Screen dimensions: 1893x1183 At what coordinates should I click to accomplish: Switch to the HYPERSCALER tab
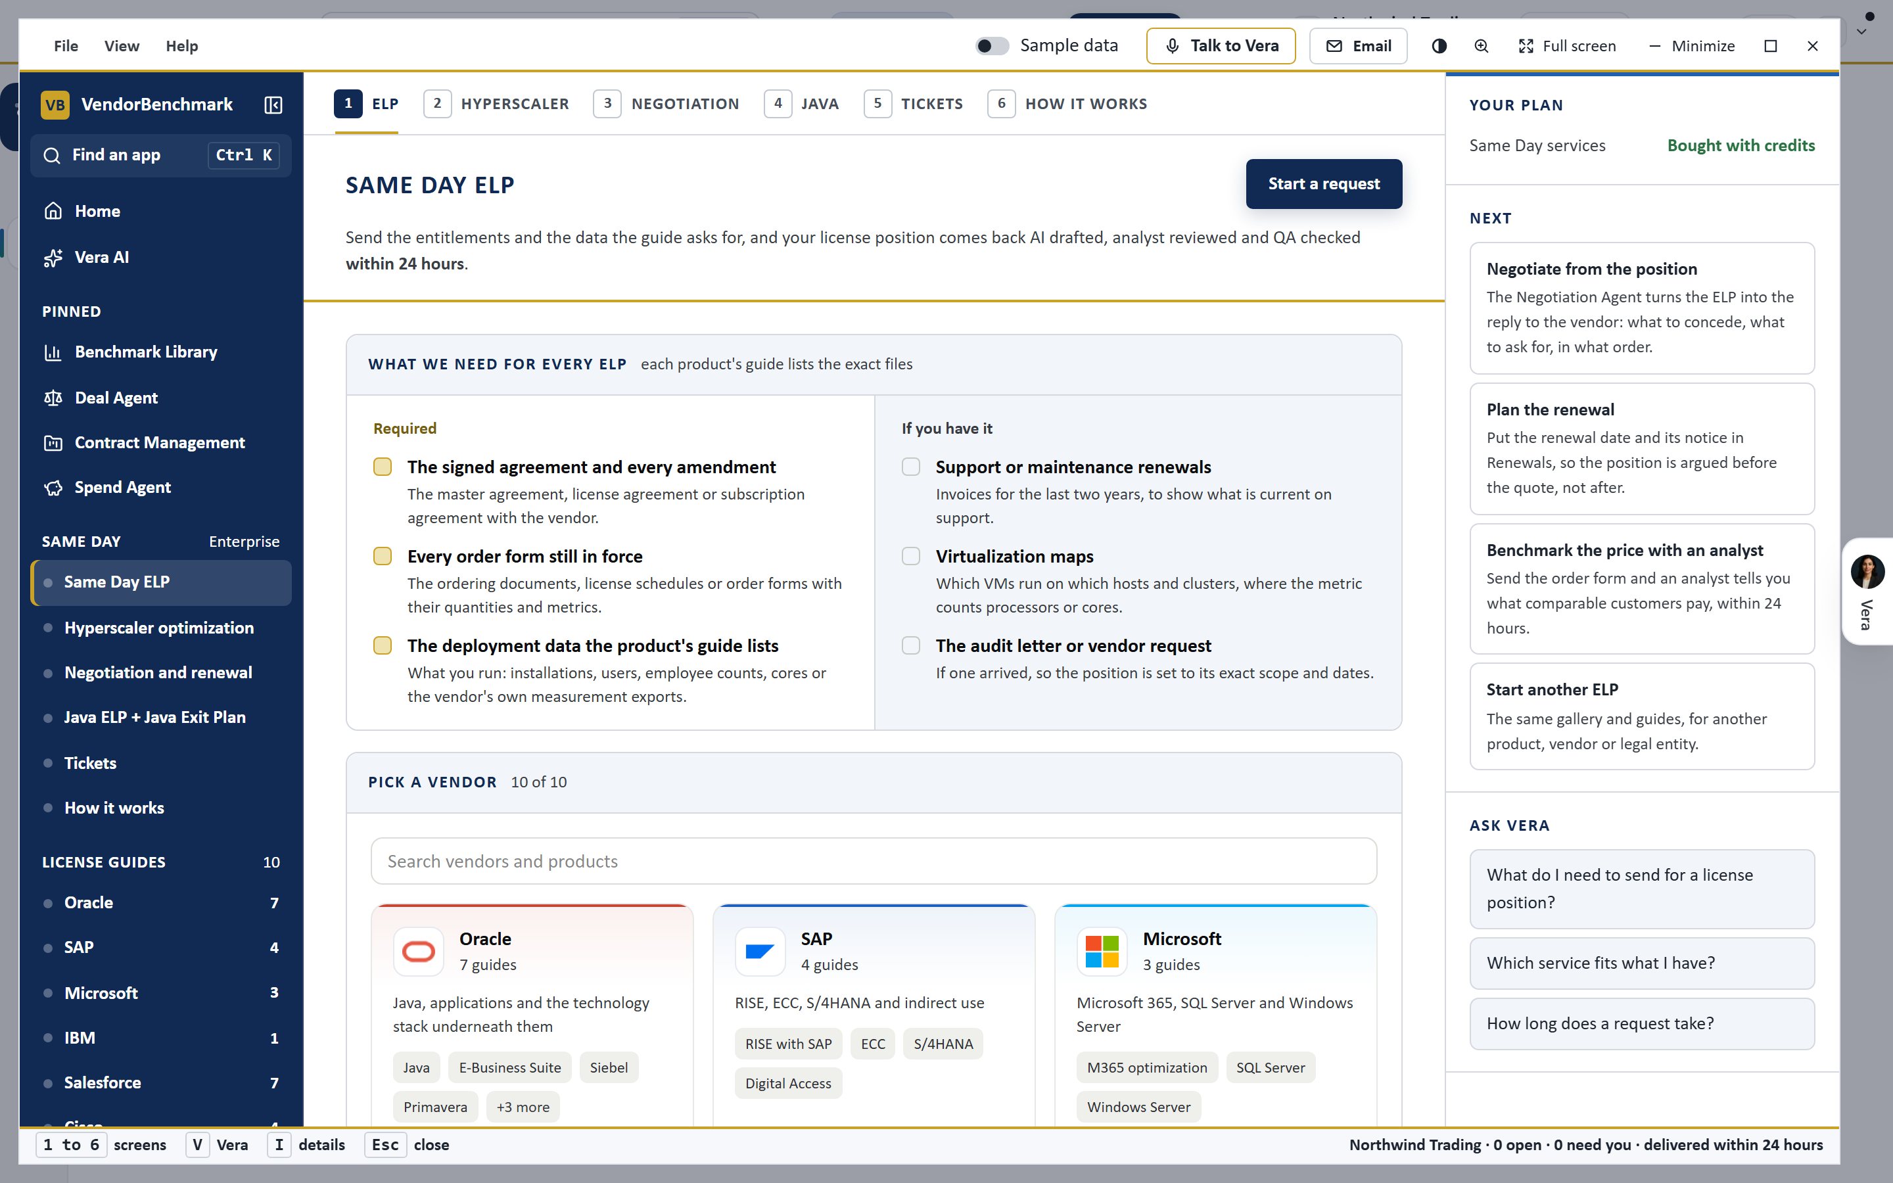[497, 104]
